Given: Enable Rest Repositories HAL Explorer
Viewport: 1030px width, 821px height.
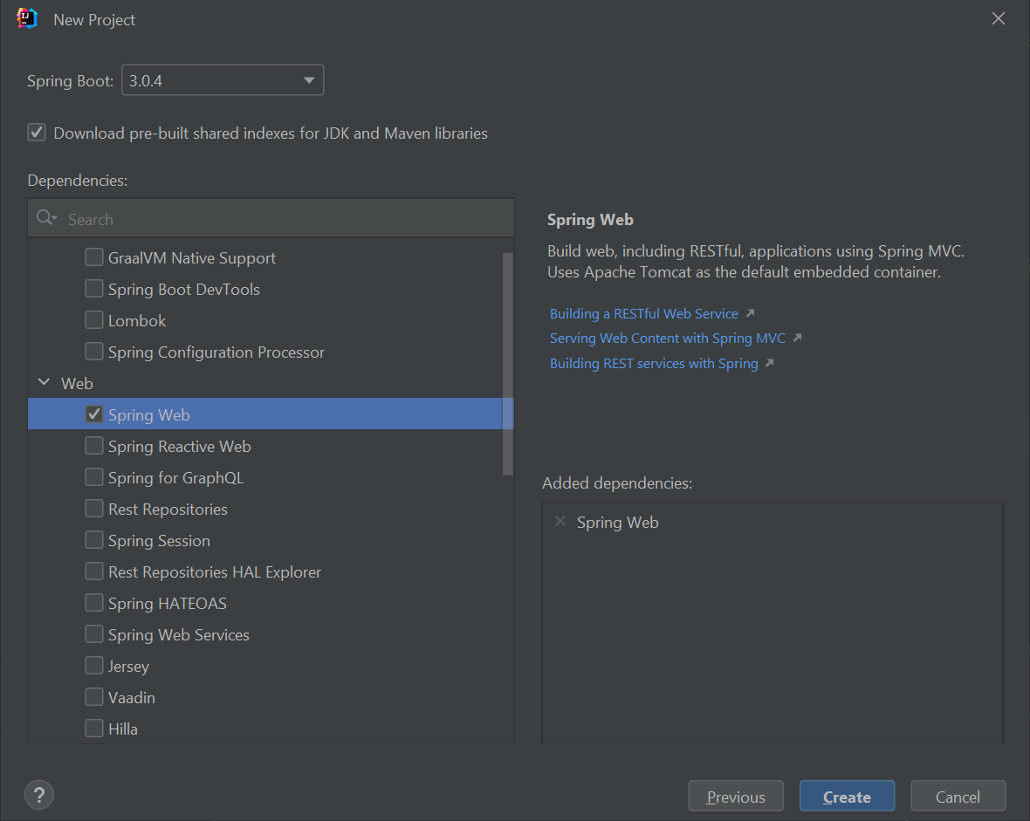Looking at the screenshot, I should [94, 571].
